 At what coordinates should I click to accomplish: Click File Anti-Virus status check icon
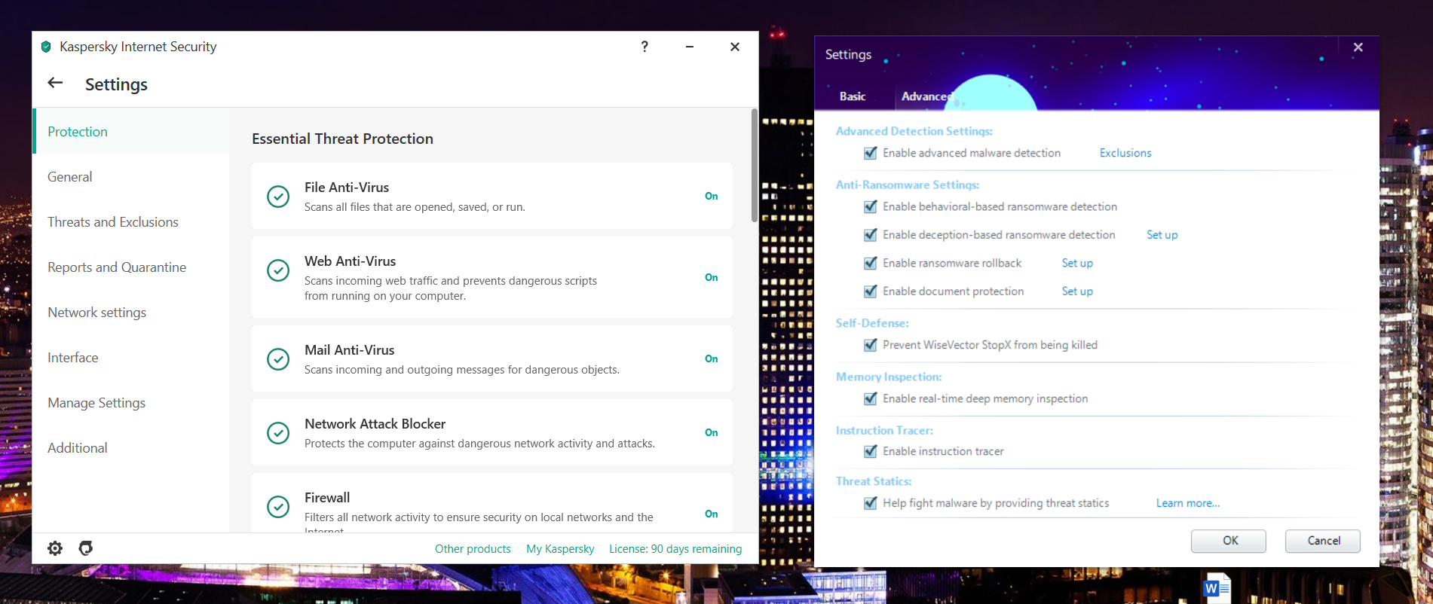pyautogui.click(x=278, y=197)
